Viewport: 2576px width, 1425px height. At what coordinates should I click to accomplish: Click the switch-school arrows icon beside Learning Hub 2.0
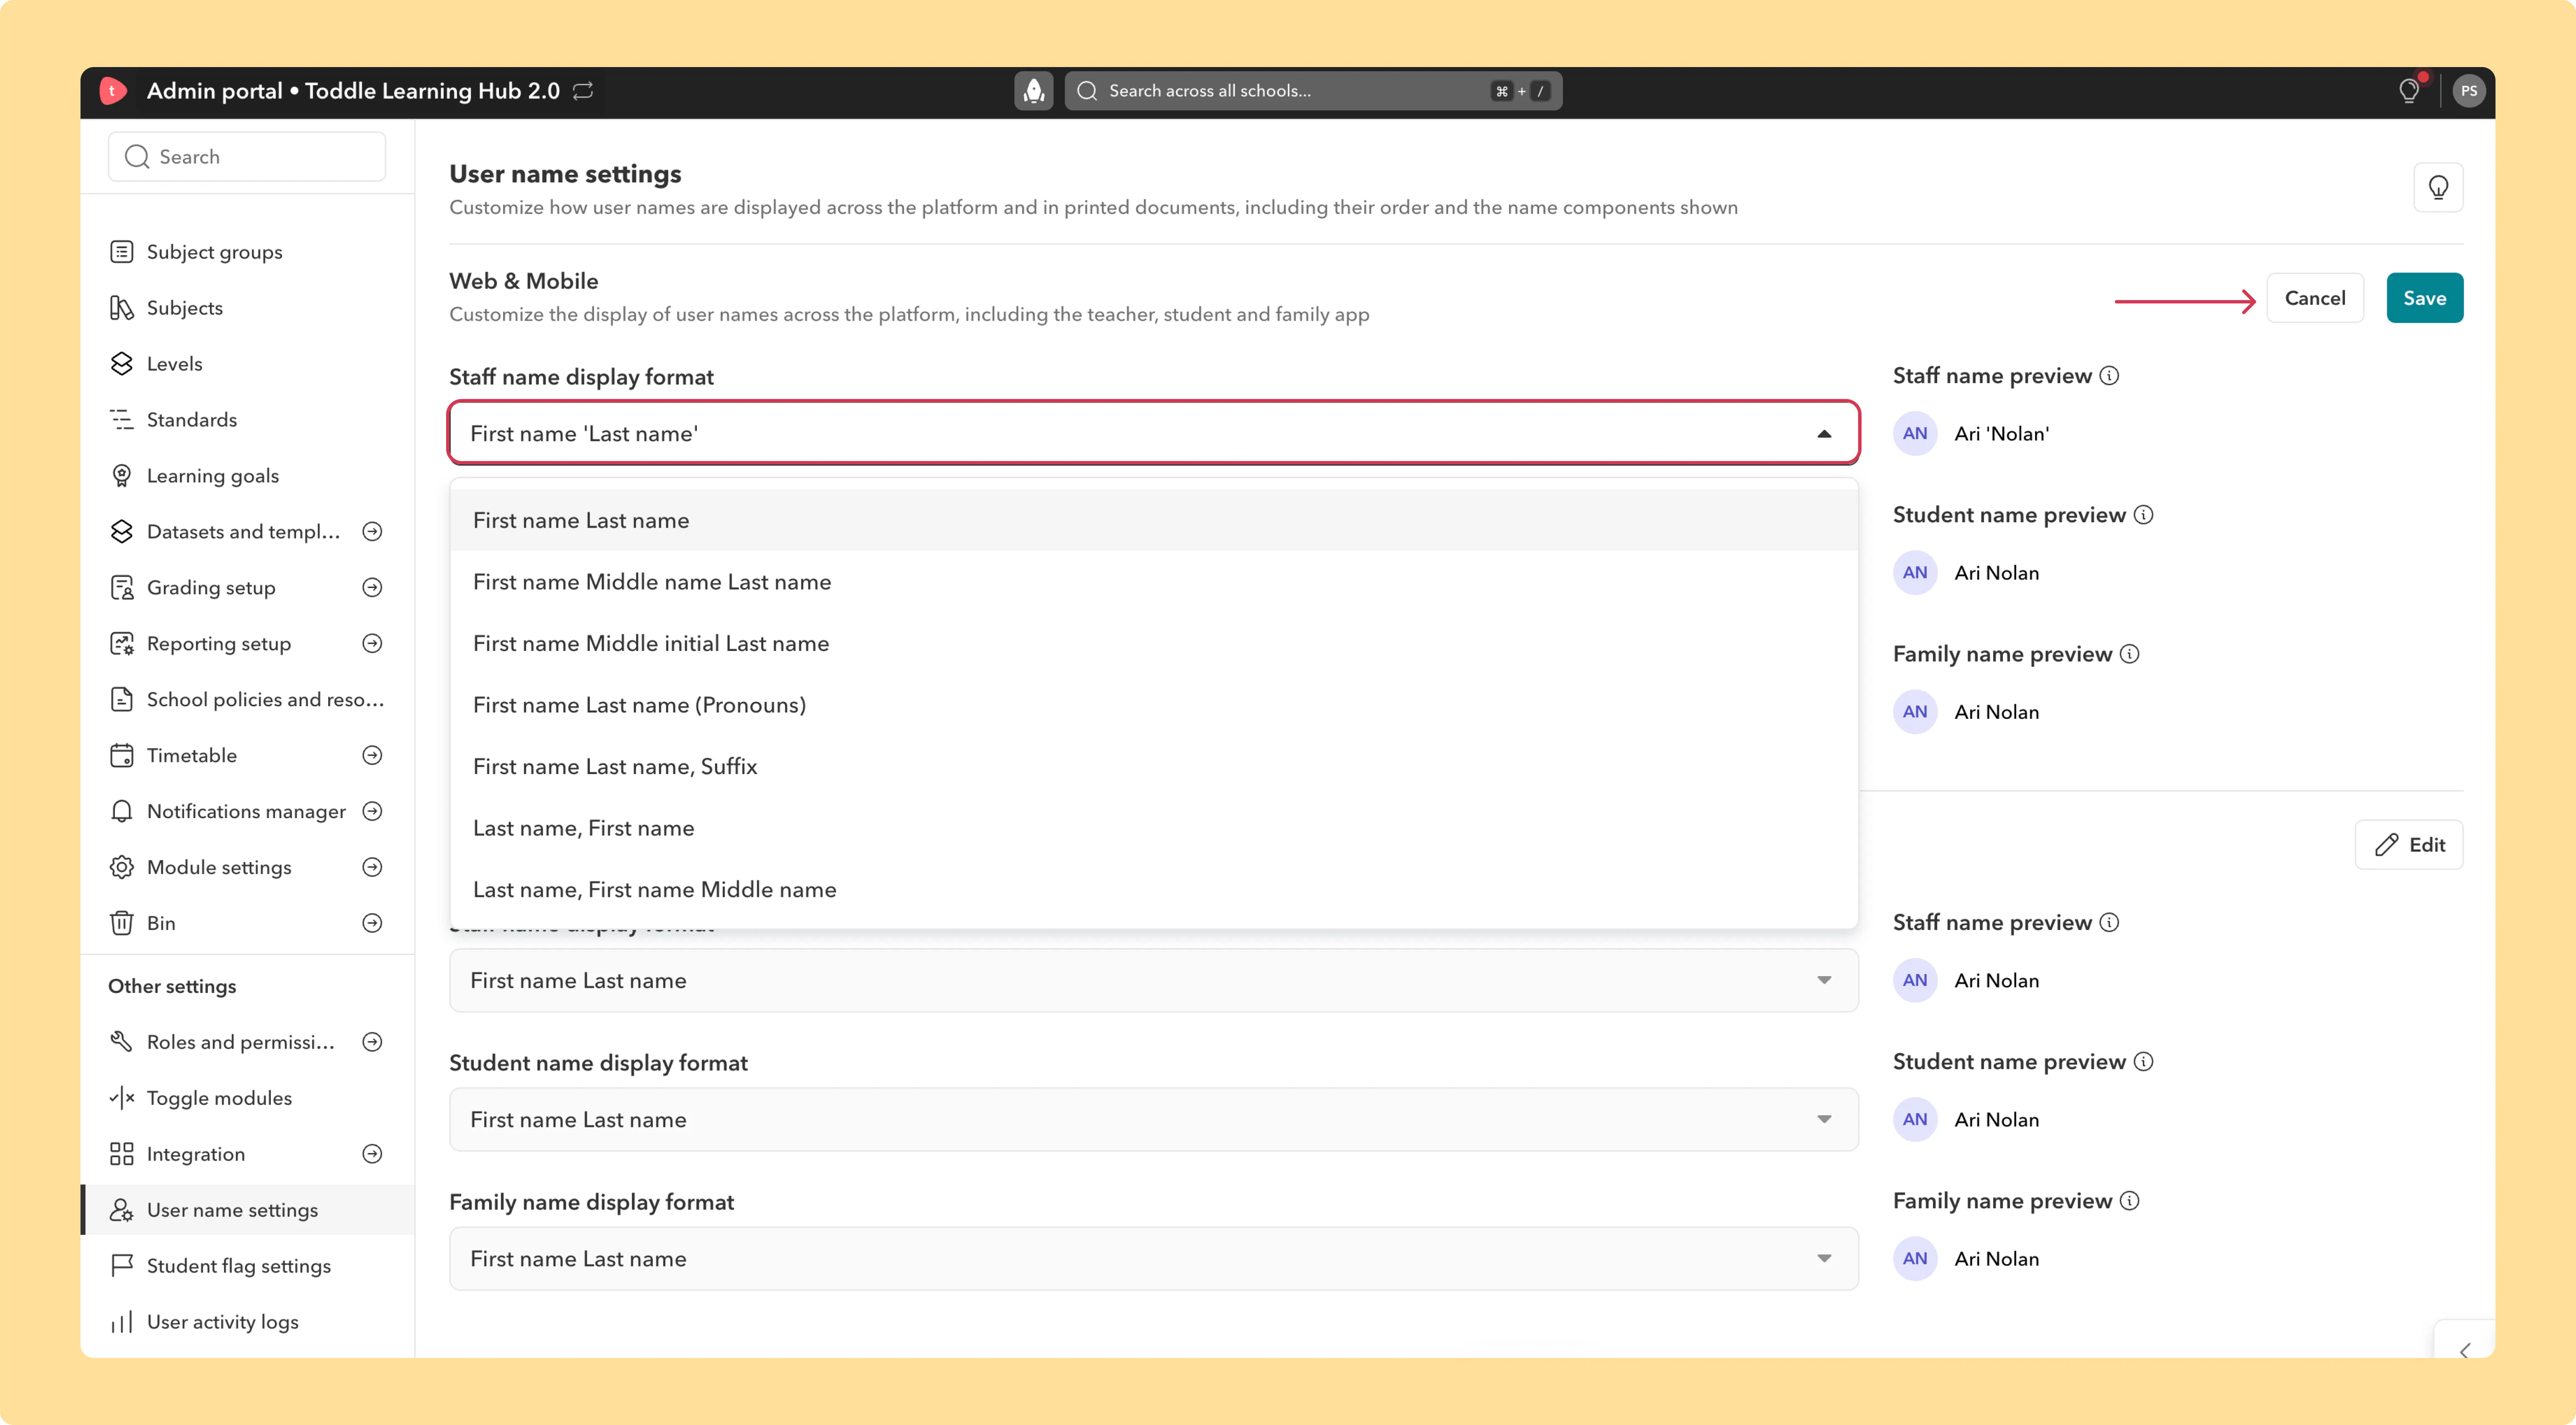583,91
